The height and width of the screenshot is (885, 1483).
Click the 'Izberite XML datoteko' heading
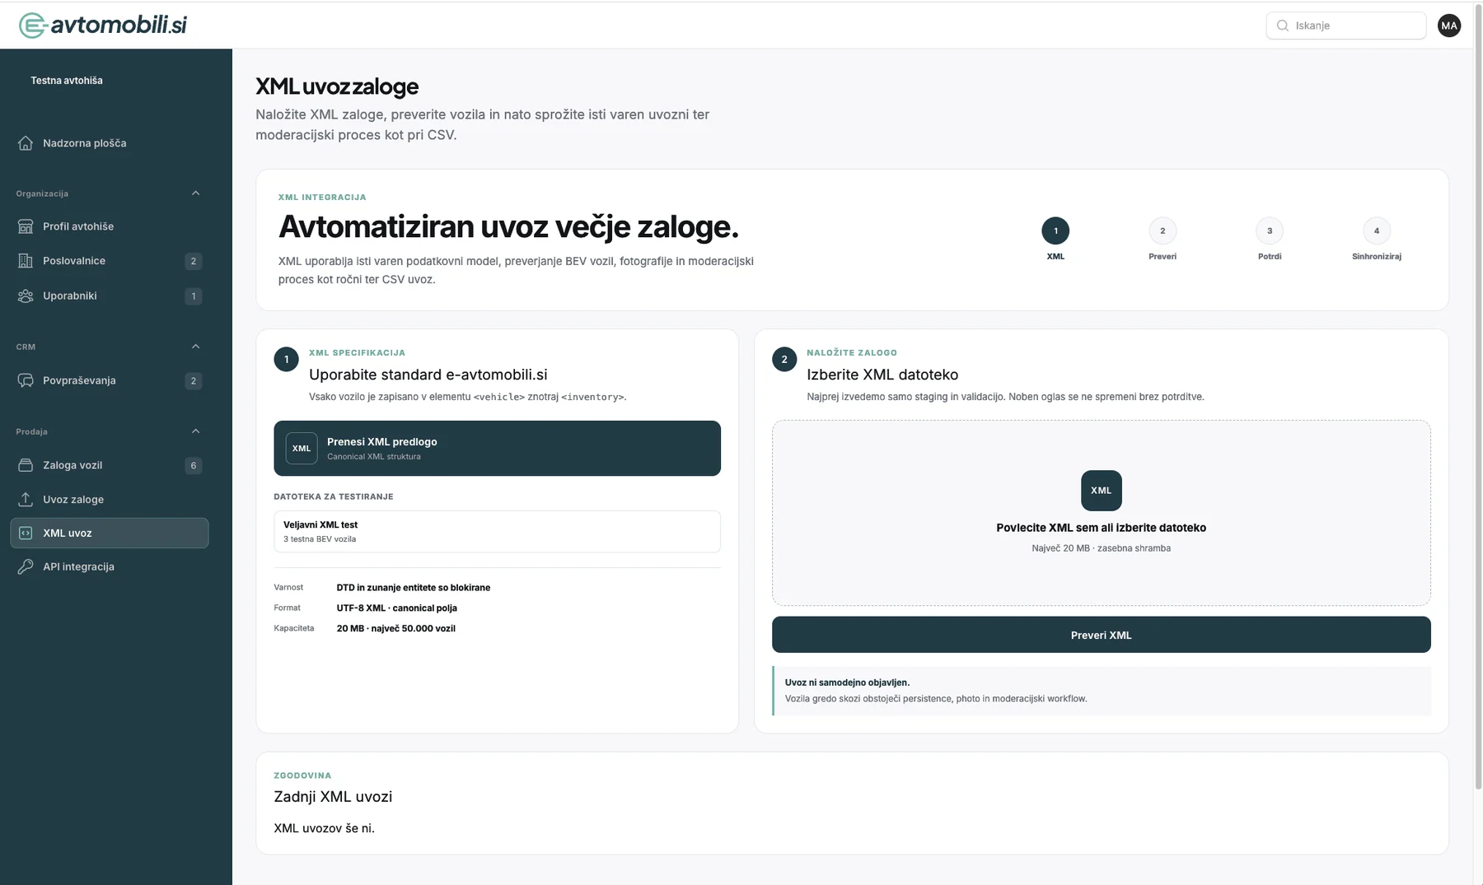(882, 375)
